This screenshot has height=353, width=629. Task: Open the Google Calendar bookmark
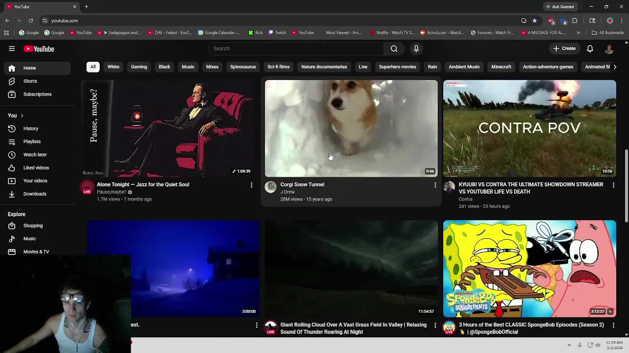(x=219, y=33)
